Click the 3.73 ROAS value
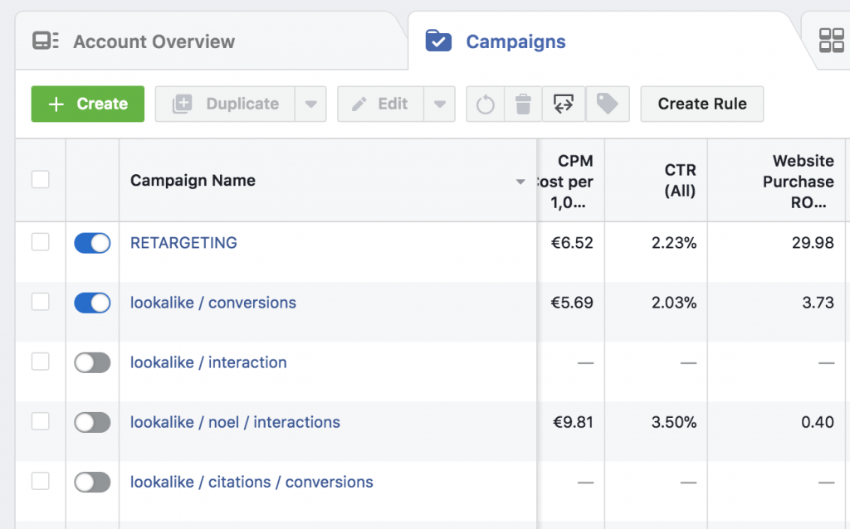This screenshot has width=850, height=529. (818, 302)
